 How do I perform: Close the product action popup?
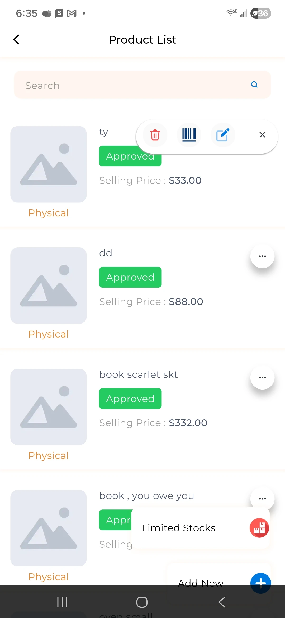(x=262, y=135)
